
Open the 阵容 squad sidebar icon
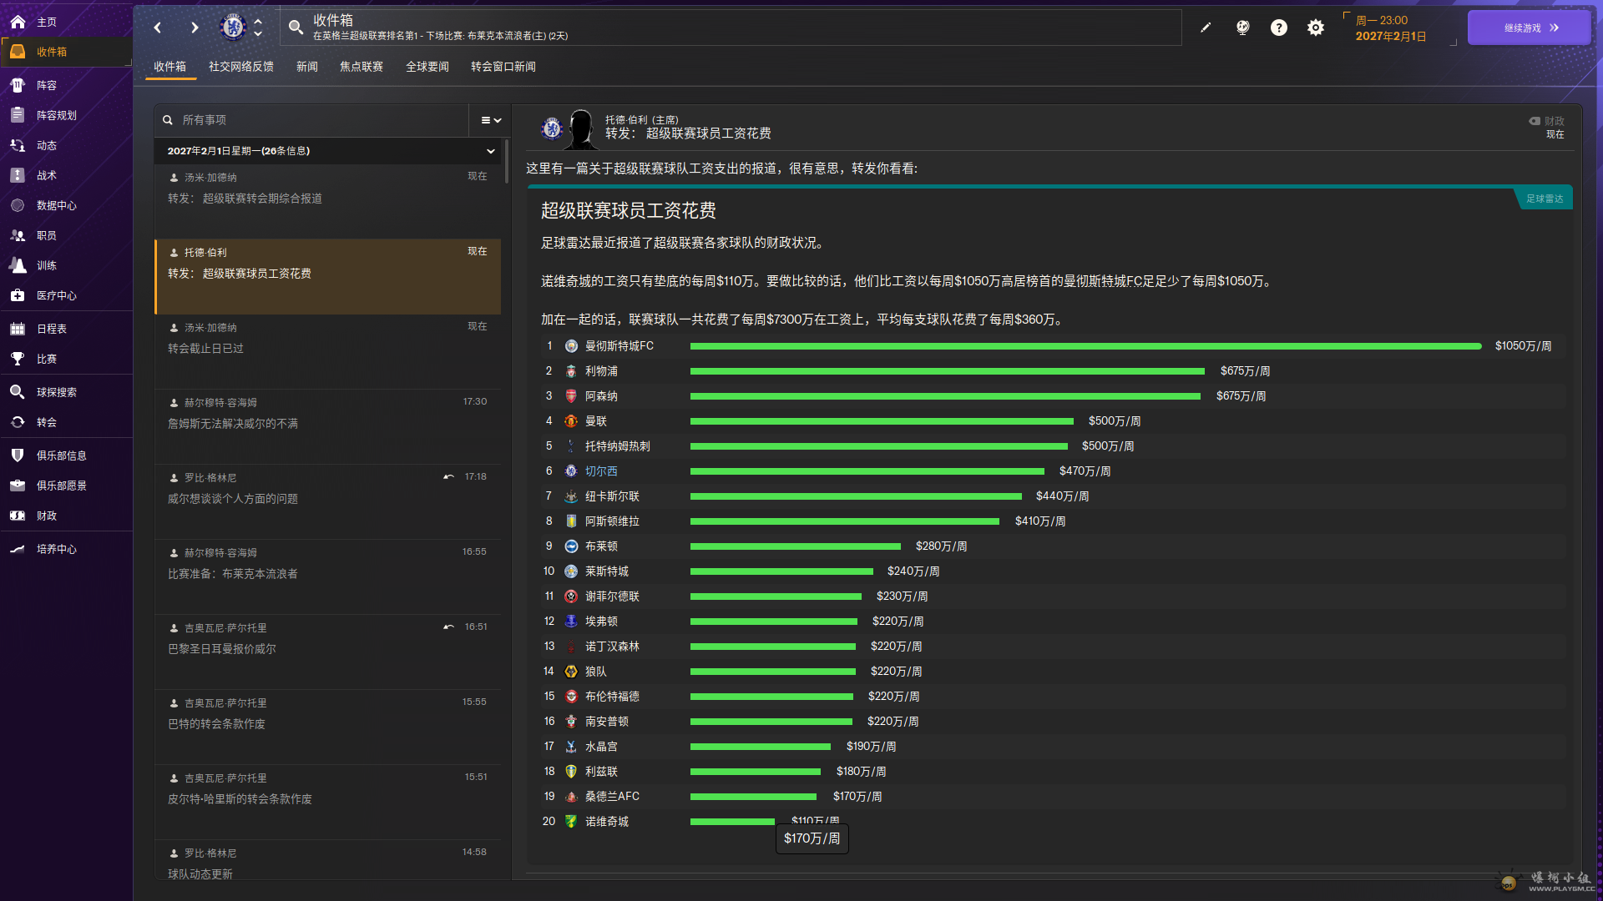click(x=18, y=85)
